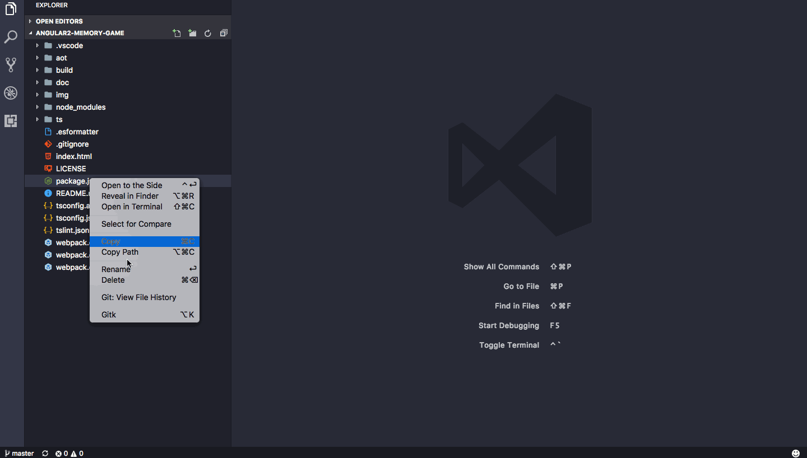Choose Copy Path from context menu
This screenshot has width=807, height=458.
pyautogui.click(x=145, y=252)
